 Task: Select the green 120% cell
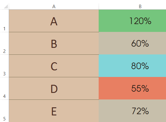pyautogui.click(x=132, y=21)
